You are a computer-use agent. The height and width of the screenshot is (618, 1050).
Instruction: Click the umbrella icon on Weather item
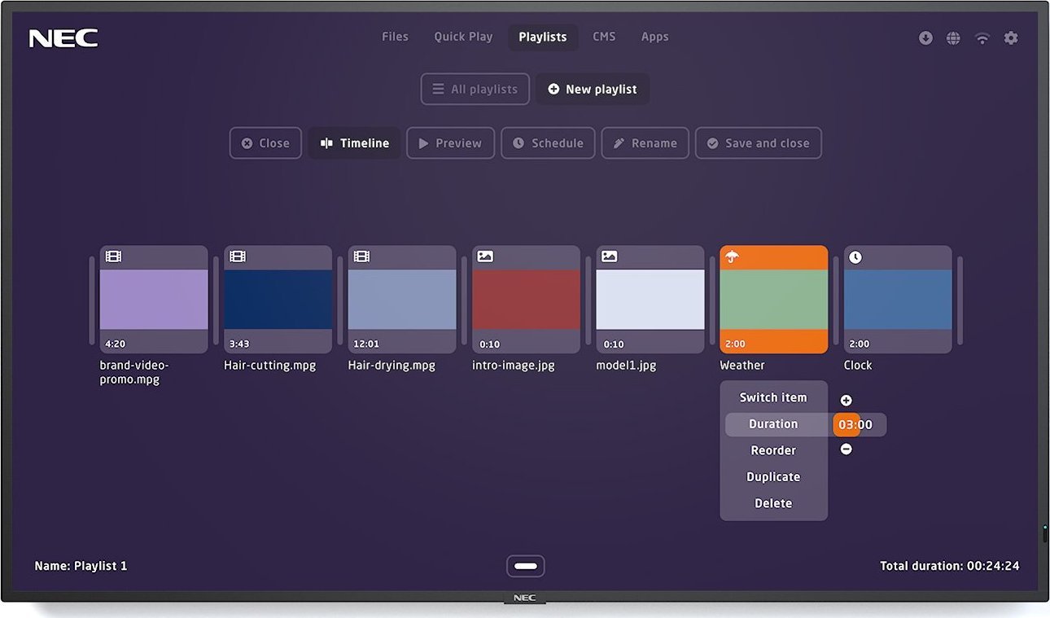733,257
